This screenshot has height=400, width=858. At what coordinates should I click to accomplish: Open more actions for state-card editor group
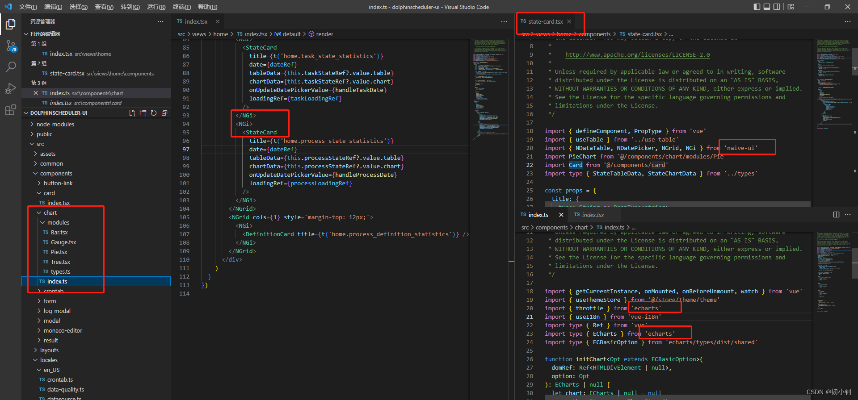pyautogui.click(x=848, y=21)
